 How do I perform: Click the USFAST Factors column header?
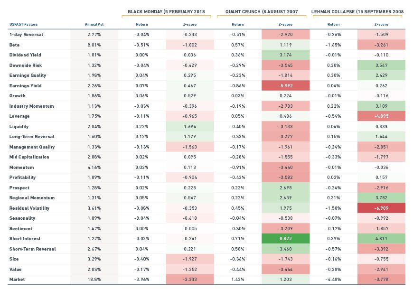(24, 24)
